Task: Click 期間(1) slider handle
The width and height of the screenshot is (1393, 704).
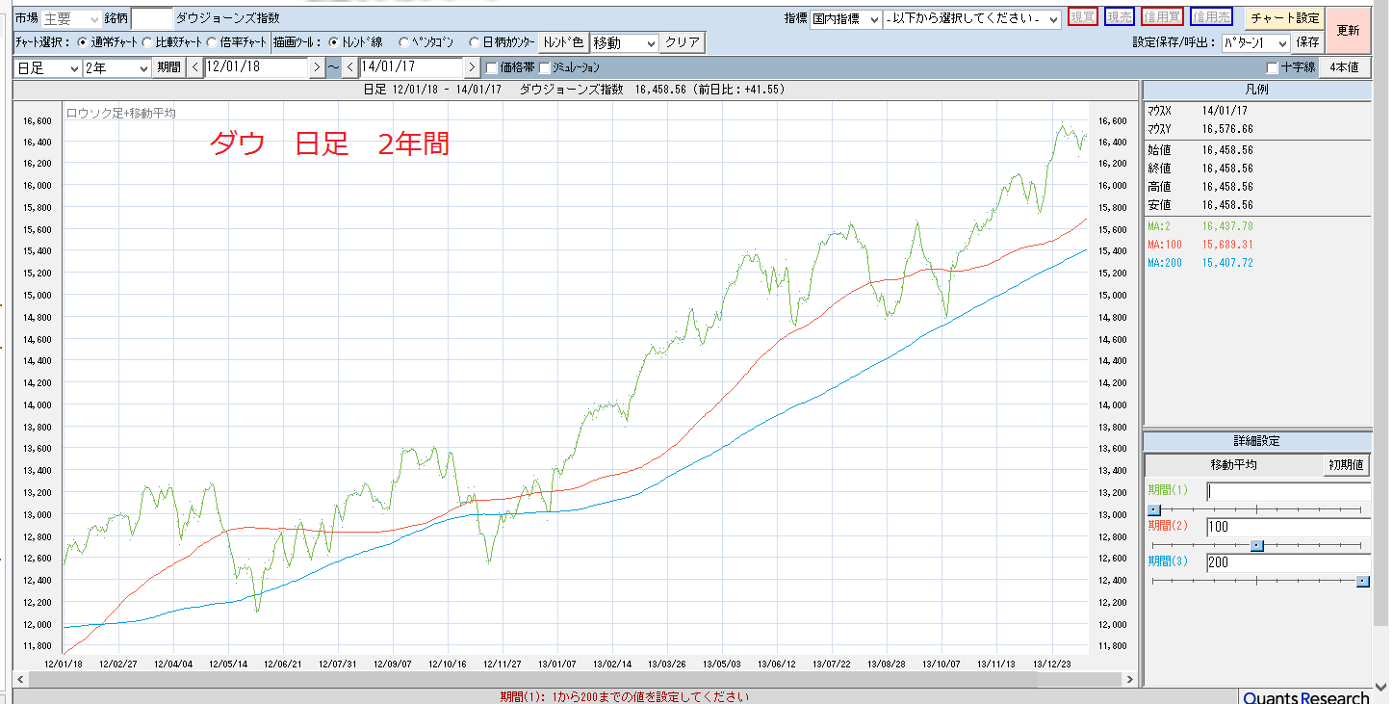Action: (x=1155, y=509)
